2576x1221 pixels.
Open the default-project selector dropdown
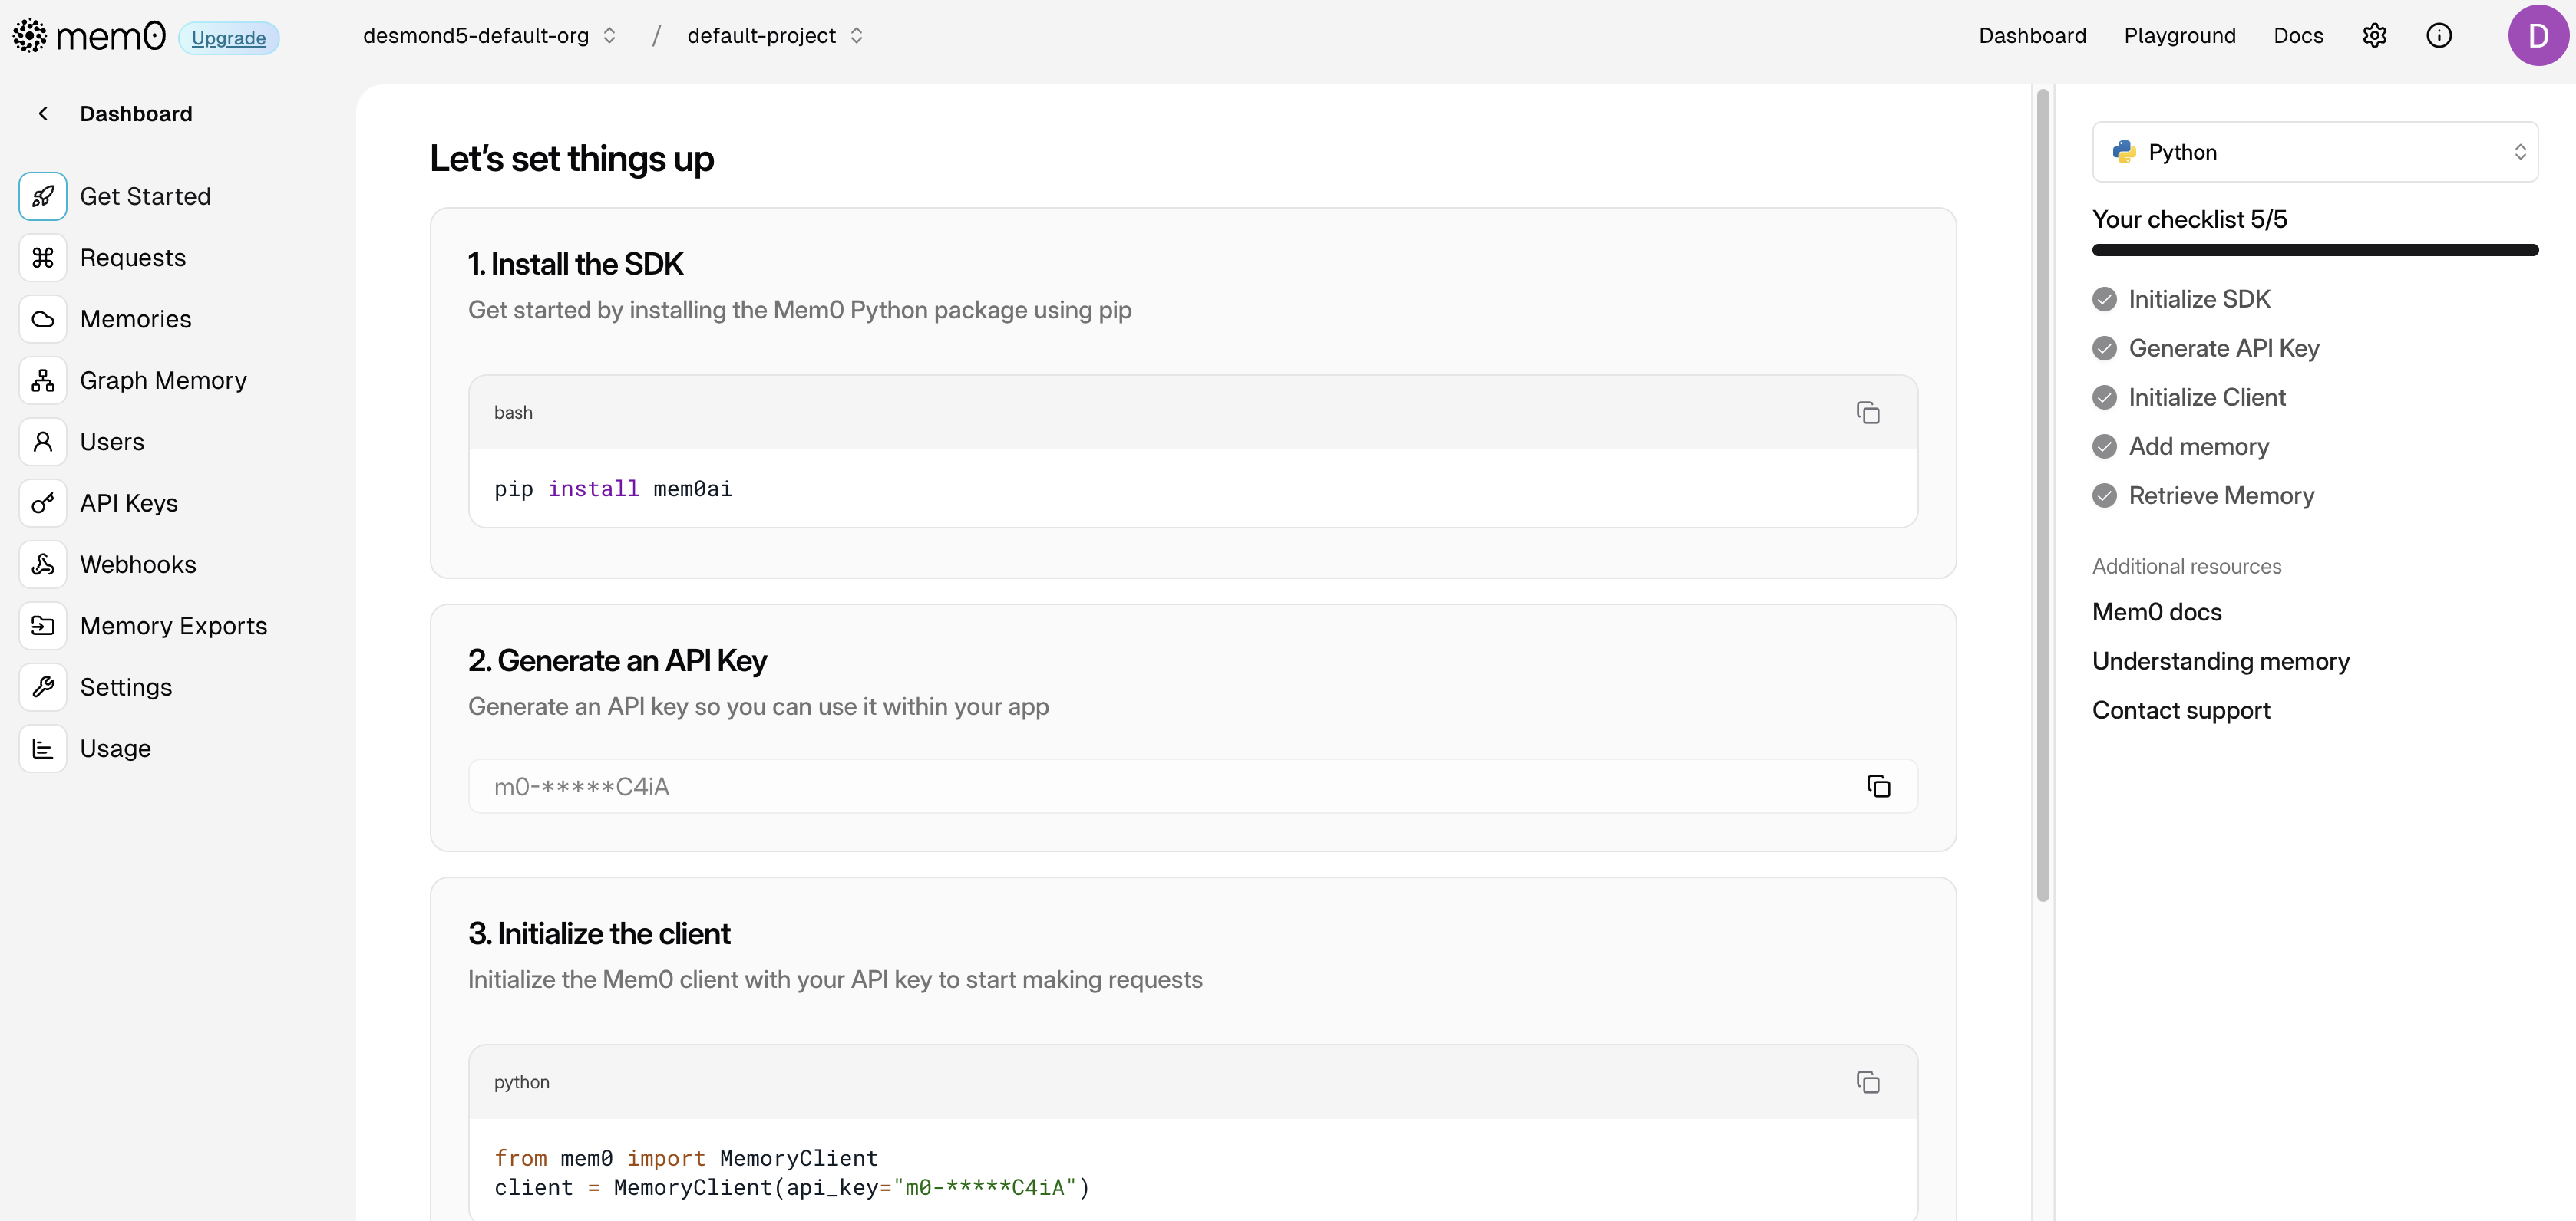775,36
